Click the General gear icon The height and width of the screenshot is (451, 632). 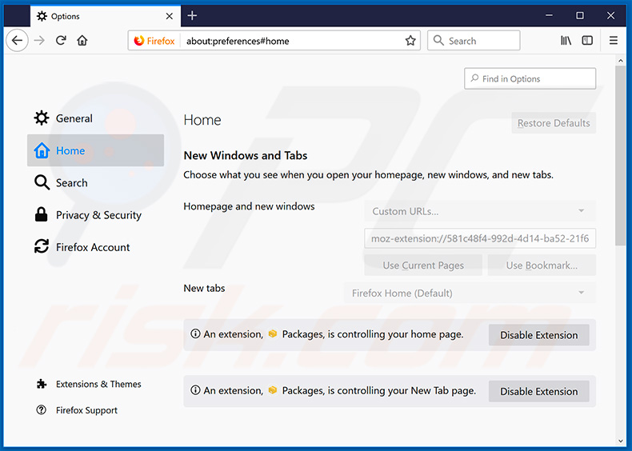(41, 118)
